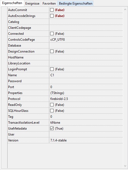The image size is (128, 170).
Task: Tick the AutoEncodeStrings checkbox
Action: pos(52,16)
